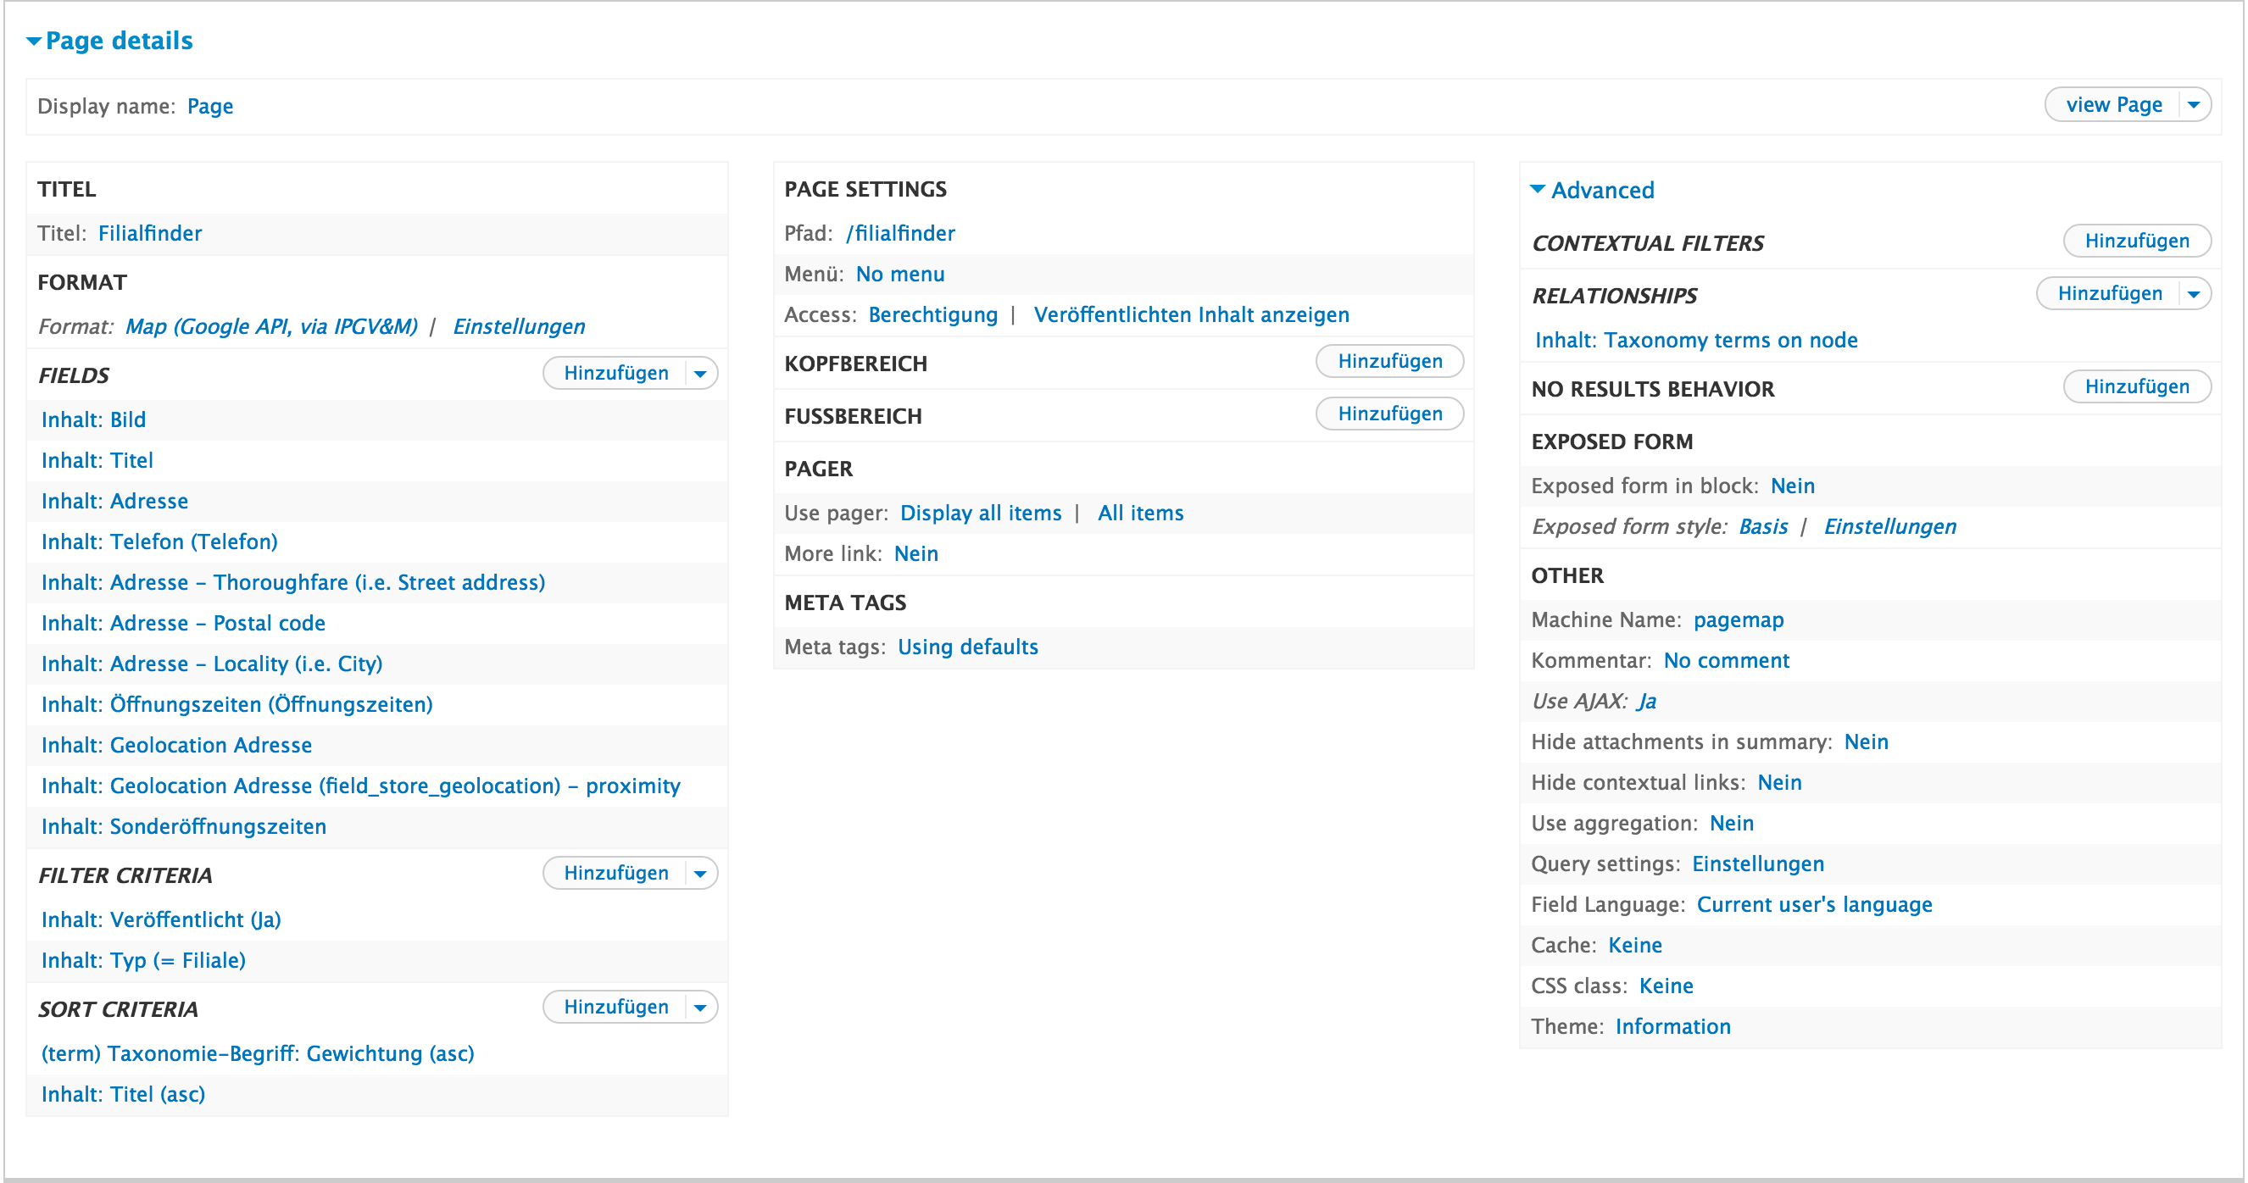Viewport: 2248px width, 1183px height.
Task: Open relationship Inhalt: Taxonomy terms on node
Action: 1695,341
